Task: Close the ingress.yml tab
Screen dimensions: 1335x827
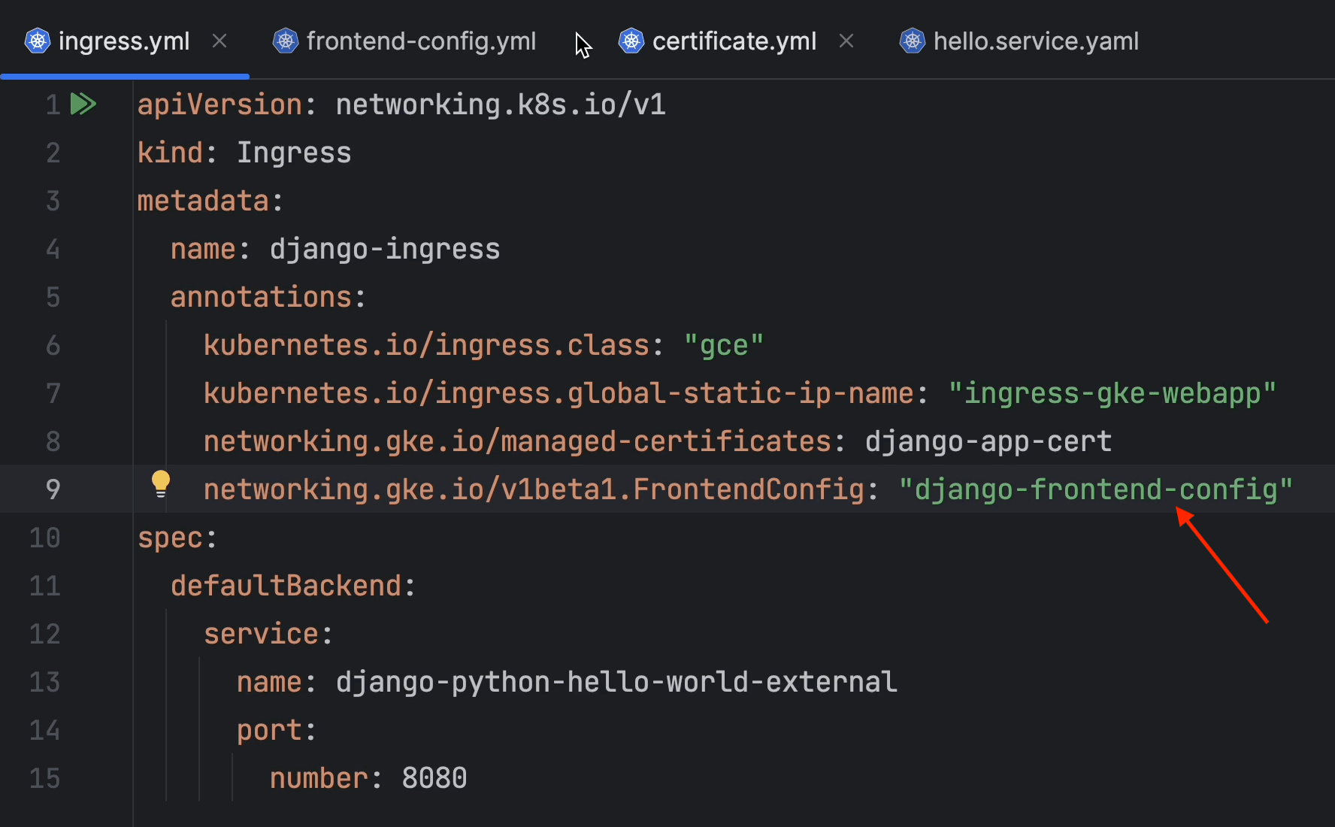Action: [x=219, y=41]
